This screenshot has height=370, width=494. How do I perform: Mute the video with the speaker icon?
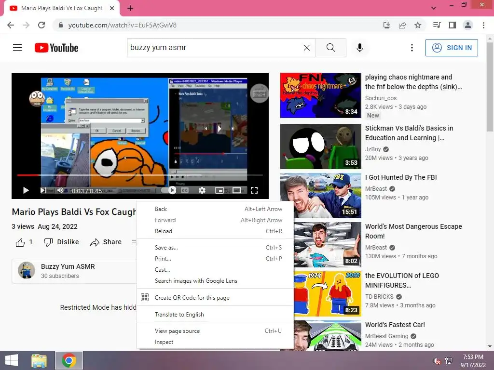click(60, 190)
